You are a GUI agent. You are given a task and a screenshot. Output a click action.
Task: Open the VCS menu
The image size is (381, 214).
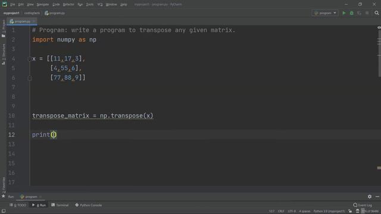[x=100, y=4]
